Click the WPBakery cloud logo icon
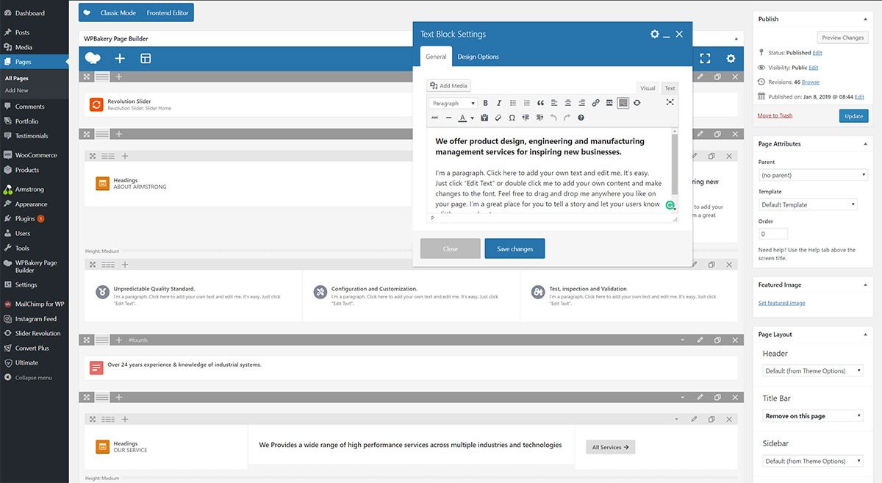This screenshot has width=882, height=483. pyautogui.click(x=93, y=58)
